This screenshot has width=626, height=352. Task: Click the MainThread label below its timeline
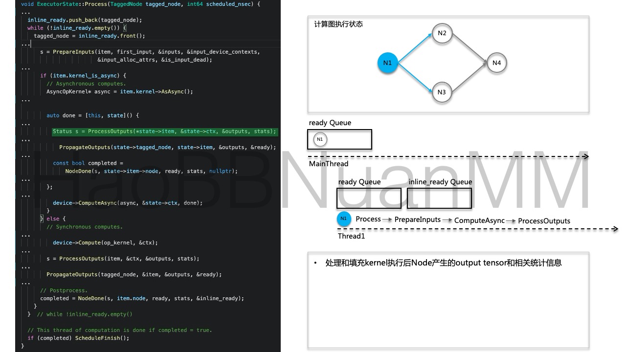tap(328, 163)
